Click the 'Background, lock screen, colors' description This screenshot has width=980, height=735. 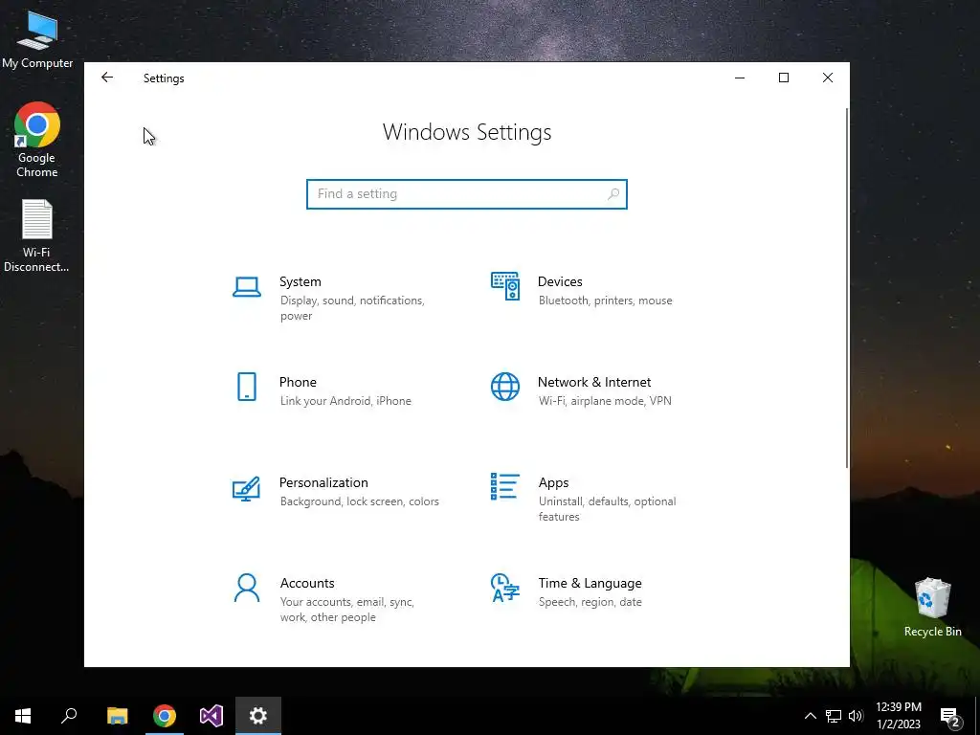coord(360,501)
